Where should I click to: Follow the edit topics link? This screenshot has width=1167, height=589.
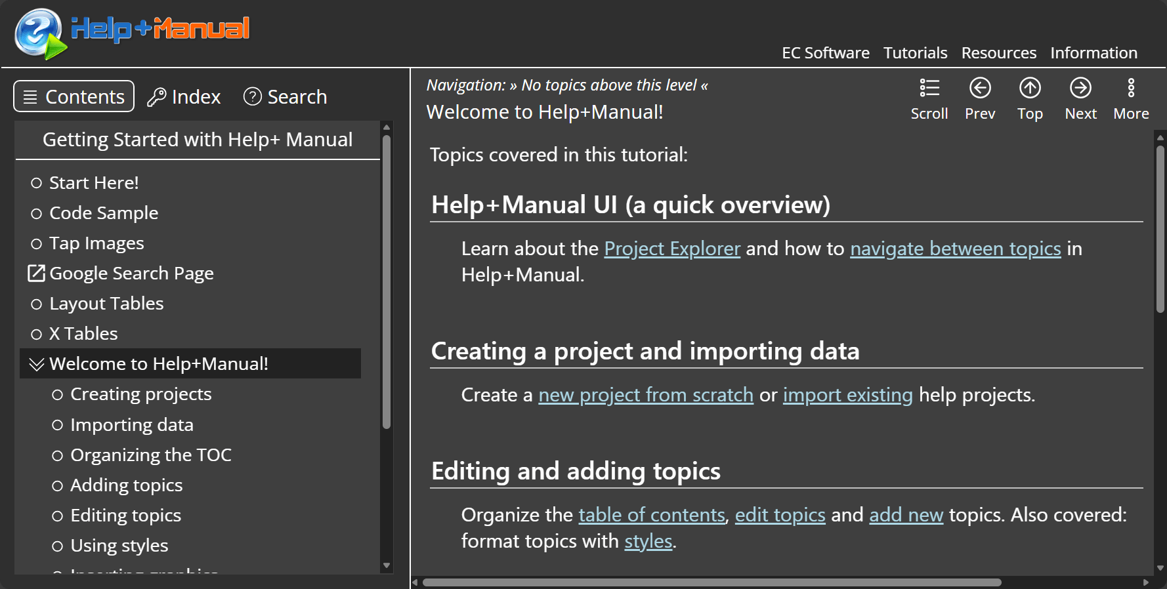click(x=780, y=515)
